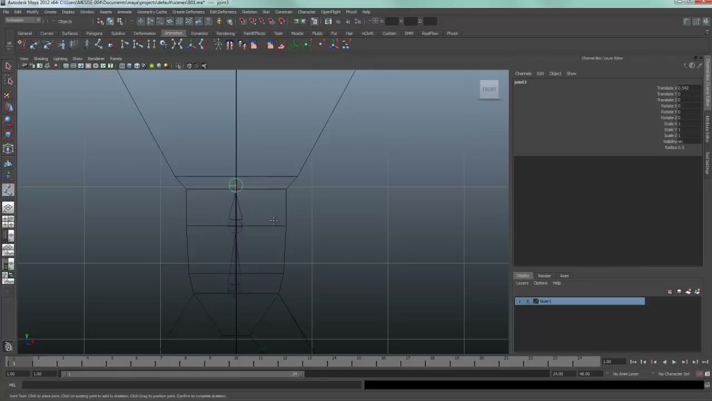Switch to the Render layers tab
This screenshot has height=401, width=712.
coord(544,276)
